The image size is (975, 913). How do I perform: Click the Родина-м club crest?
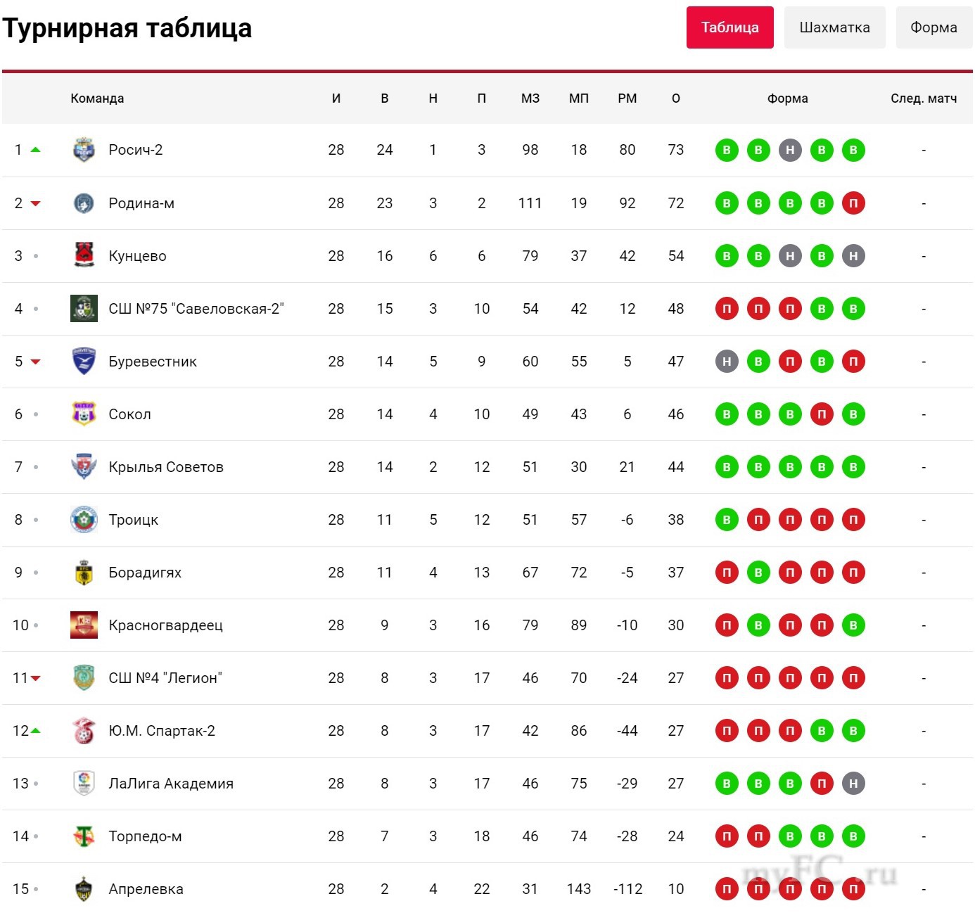coord(84,203)
